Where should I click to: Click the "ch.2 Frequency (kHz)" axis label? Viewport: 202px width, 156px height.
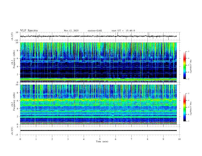13,101
